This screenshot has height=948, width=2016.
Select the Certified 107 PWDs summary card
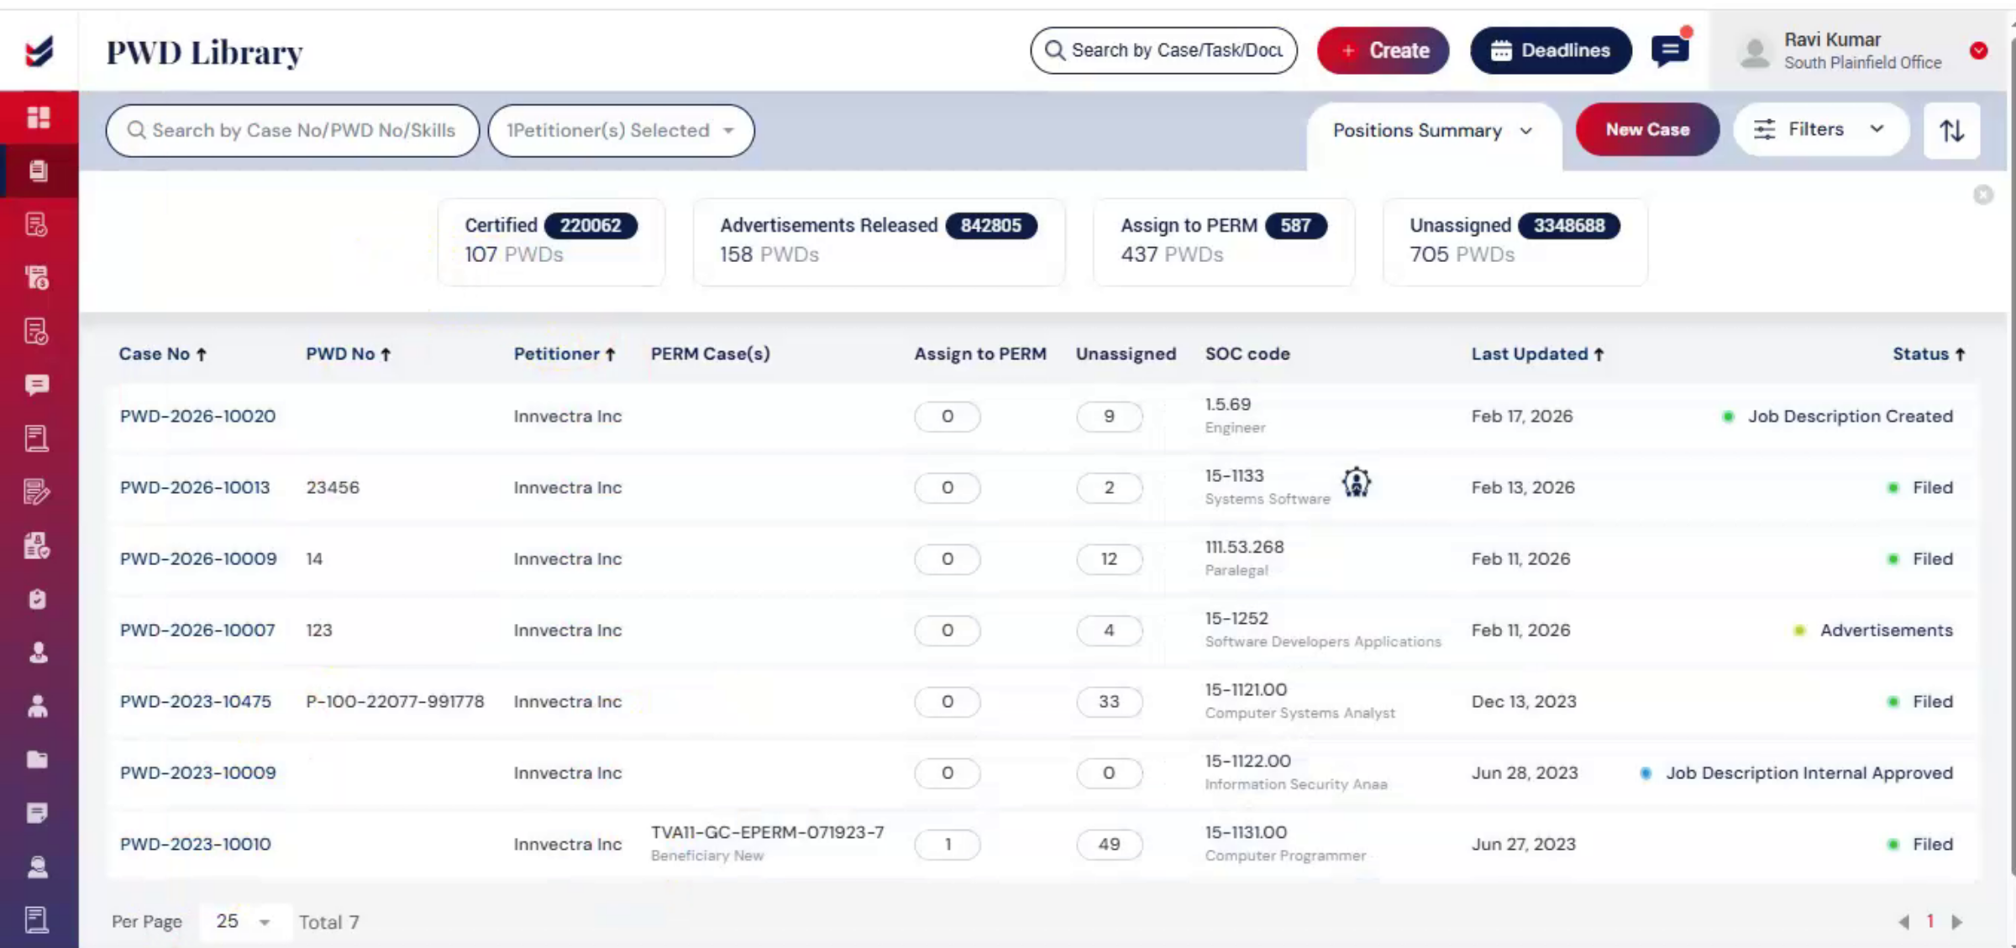click(x=551, y=241)
